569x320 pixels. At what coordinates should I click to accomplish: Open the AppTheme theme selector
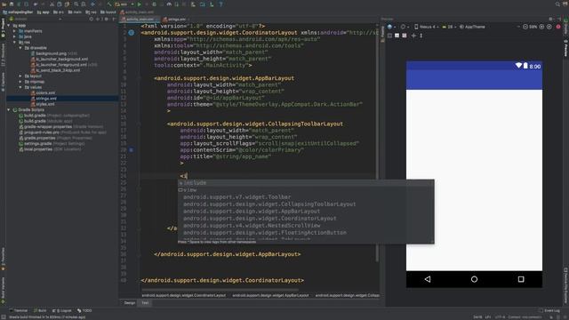472,27
